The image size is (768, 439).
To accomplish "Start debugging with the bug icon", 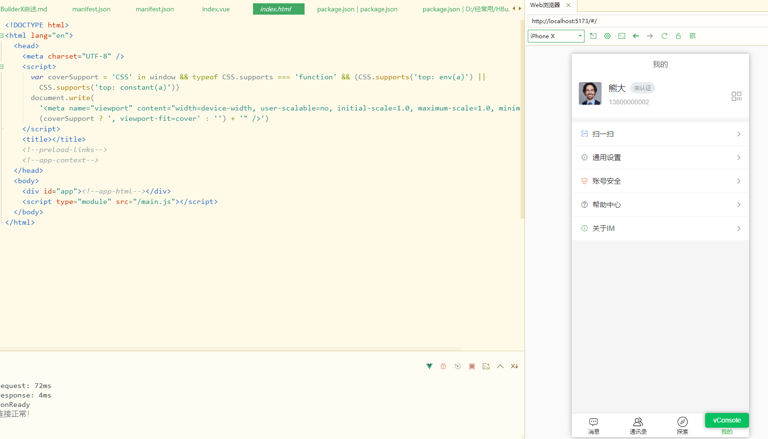I will click(x=444, y=366).
